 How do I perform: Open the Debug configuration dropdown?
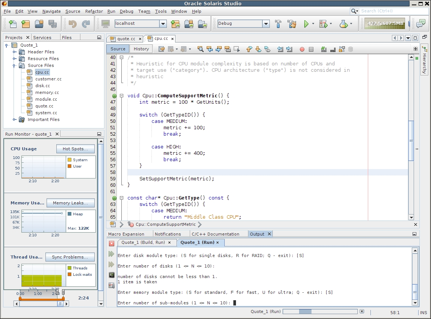(266, 24)
